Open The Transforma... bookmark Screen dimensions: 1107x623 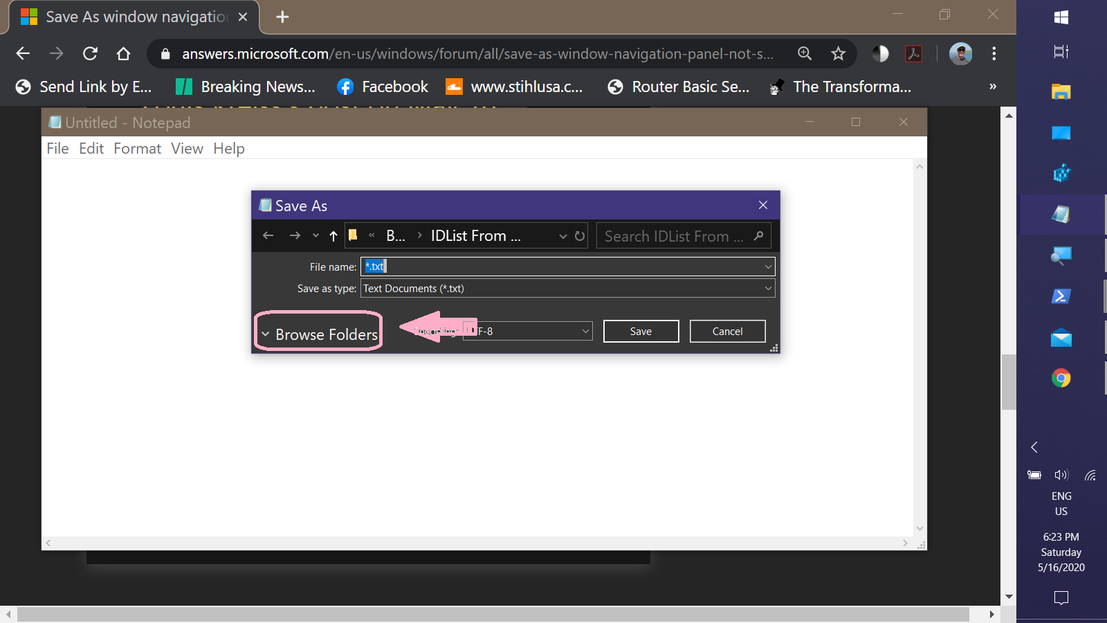point(840,87)
